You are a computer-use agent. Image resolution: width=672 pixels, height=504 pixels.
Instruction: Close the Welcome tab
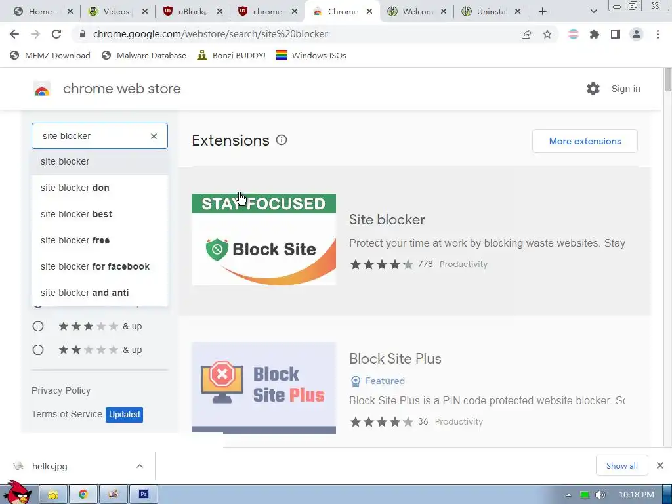coord(444,12)
